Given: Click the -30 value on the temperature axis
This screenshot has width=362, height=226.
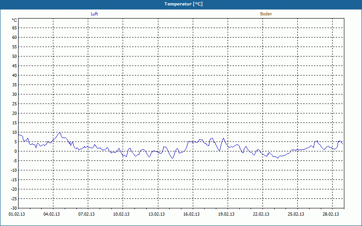Looking at the screenshot, I should click(x=14, y=208).
